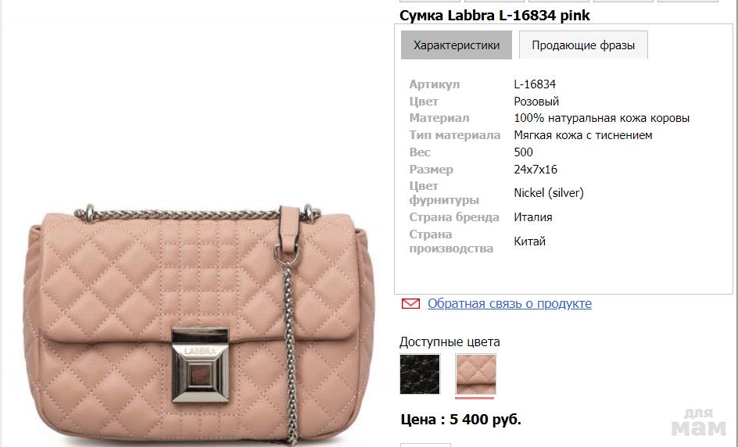Click the color value Розовый
The width and height of the screenshot is (738, 447).
click(536, 101)
